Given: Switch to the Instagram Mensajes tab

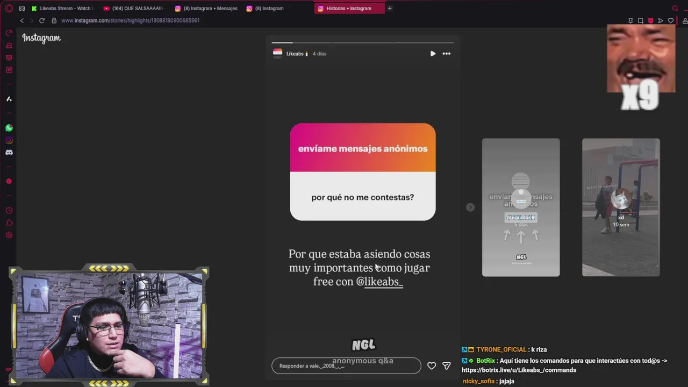Looking at the screenshot, I should (206, 9).
